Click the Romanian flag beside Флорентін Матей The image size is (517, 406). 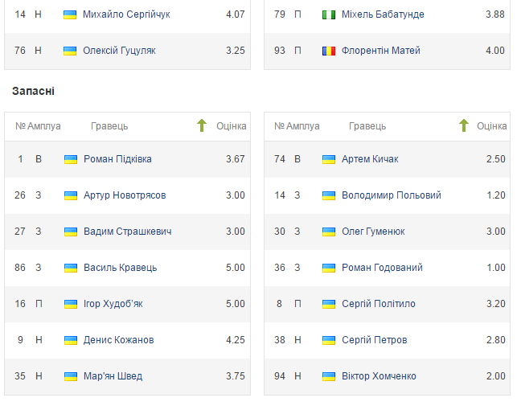[x=329, y=51]
